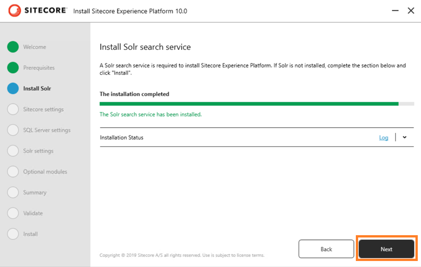This screenshot has height=267, width=421.
Task: Minimize the installer window
Action: (x=395, y=11)
